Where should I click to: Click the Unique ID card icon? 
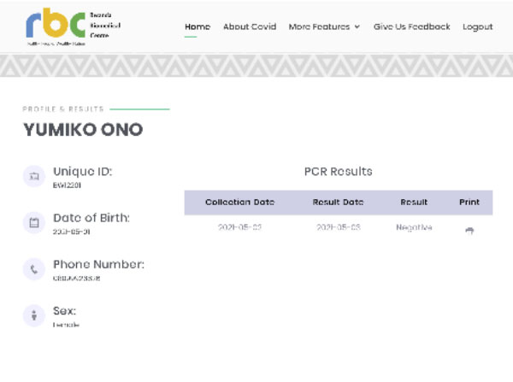34,176
